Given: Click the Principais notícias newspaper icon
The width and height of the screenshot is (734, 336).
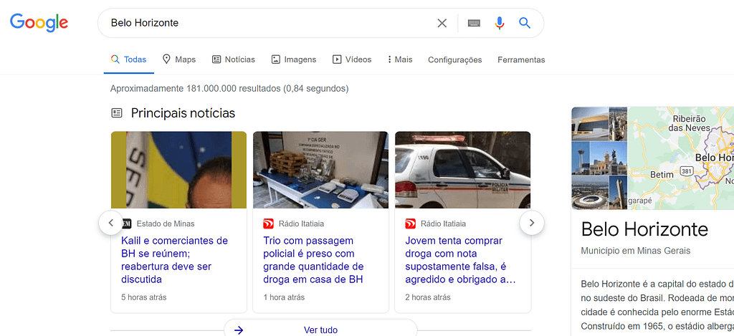Looking at the screenshot, I should (117, 113).
